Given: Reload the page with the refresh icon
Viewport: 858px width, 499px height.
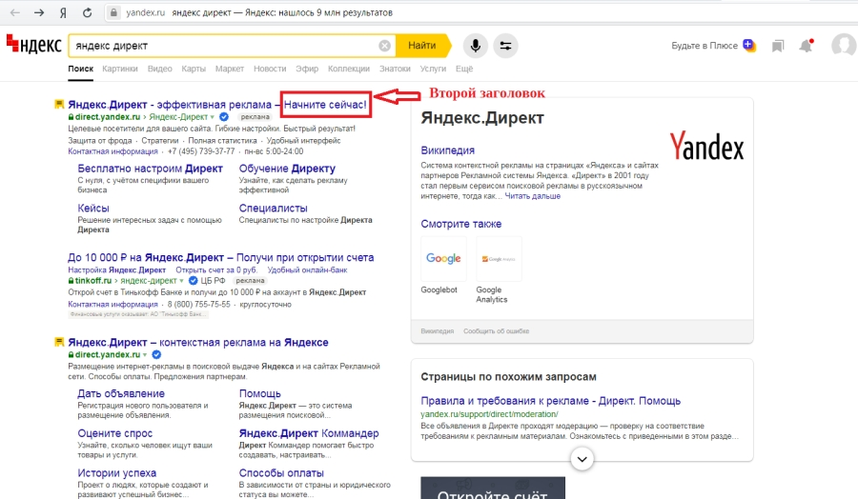Looking at the screenshot, I should 87,12.
